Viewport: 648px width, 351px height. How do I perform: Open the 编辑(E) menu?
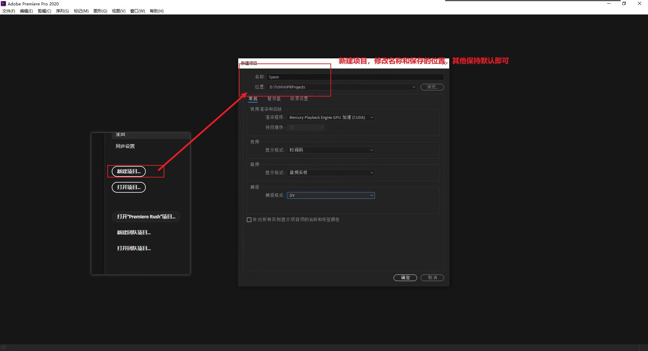point(26,11)
